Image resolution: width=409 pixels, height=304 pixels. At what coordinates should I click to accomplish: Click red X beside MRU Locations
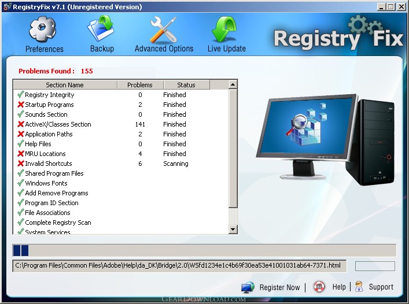pos(21,154)
